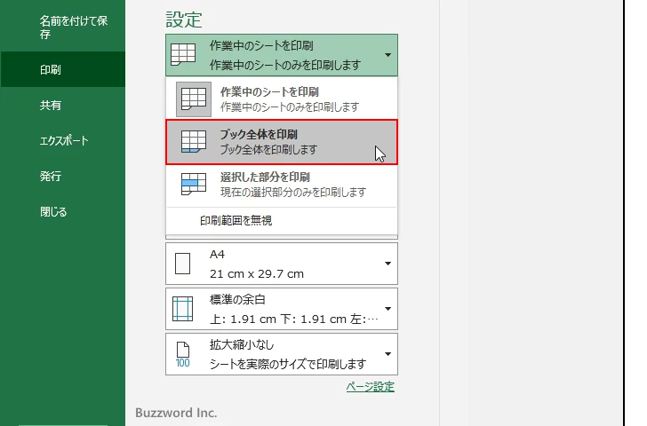Click the active-sheet grid icon in list

pos(194,99)
